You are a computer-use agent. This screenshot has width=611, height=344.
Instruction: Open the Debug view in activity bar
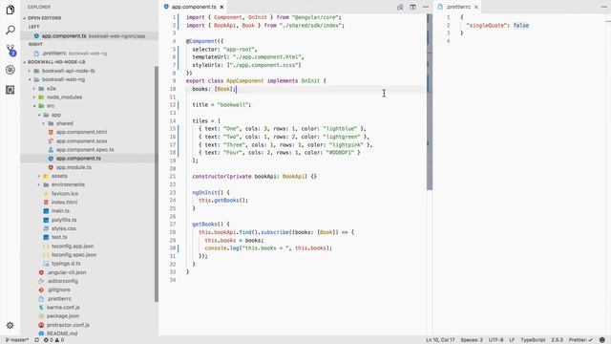pyautogui.click(x=11, y=70)
